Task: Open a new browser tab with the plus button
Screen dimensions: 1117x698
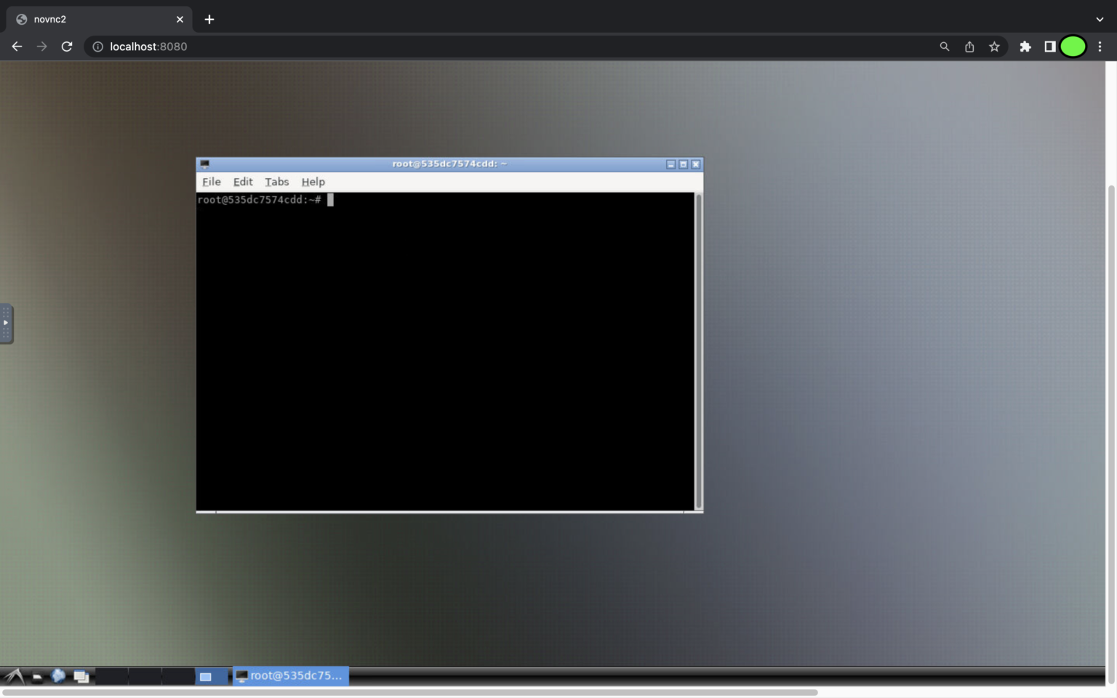Action: coord(209,19)
